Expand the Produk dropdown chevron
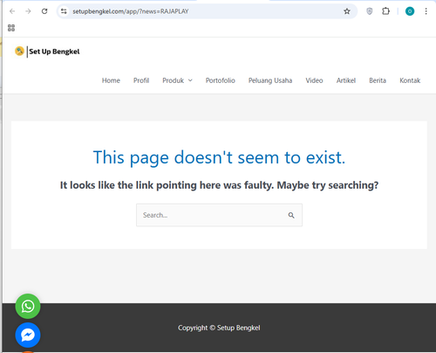 point(190,80)
